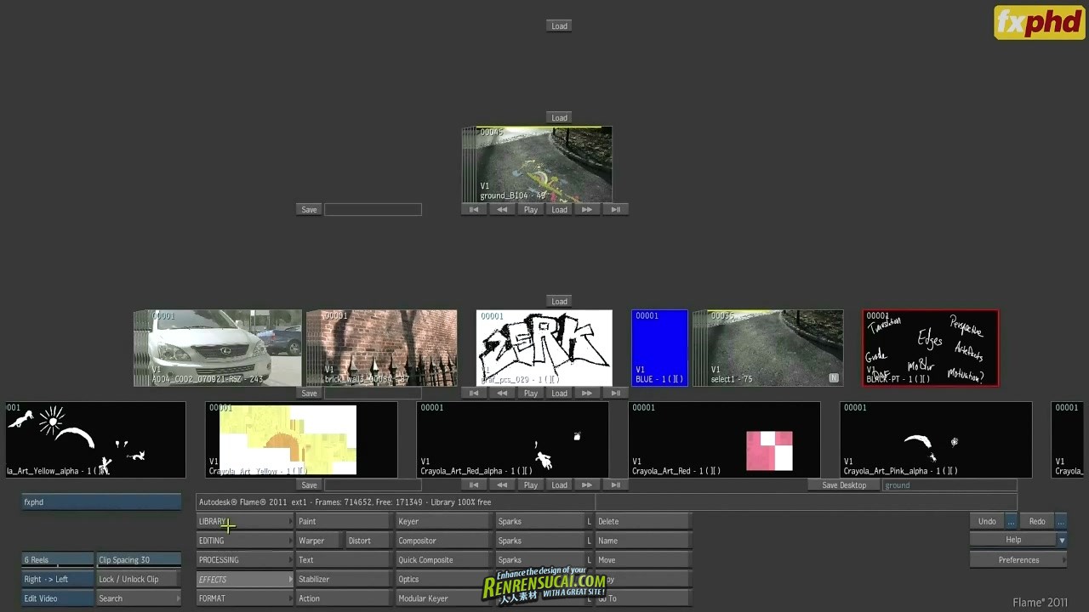Open the Preferences menu
The height and width of the screenshot is (612, 1089).
(1018, 560)
